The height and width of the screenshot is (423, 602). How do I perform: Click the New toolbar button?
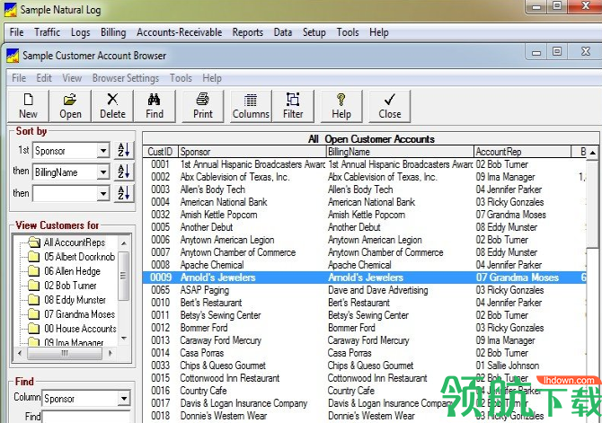tap(28, 106)
